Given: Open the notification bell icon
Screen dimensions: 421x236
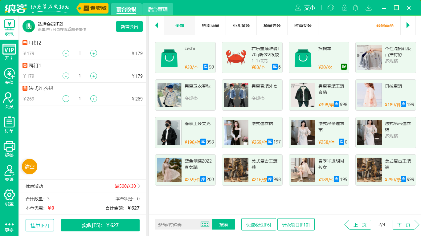Looking at the screenshot, I should 355,7.
